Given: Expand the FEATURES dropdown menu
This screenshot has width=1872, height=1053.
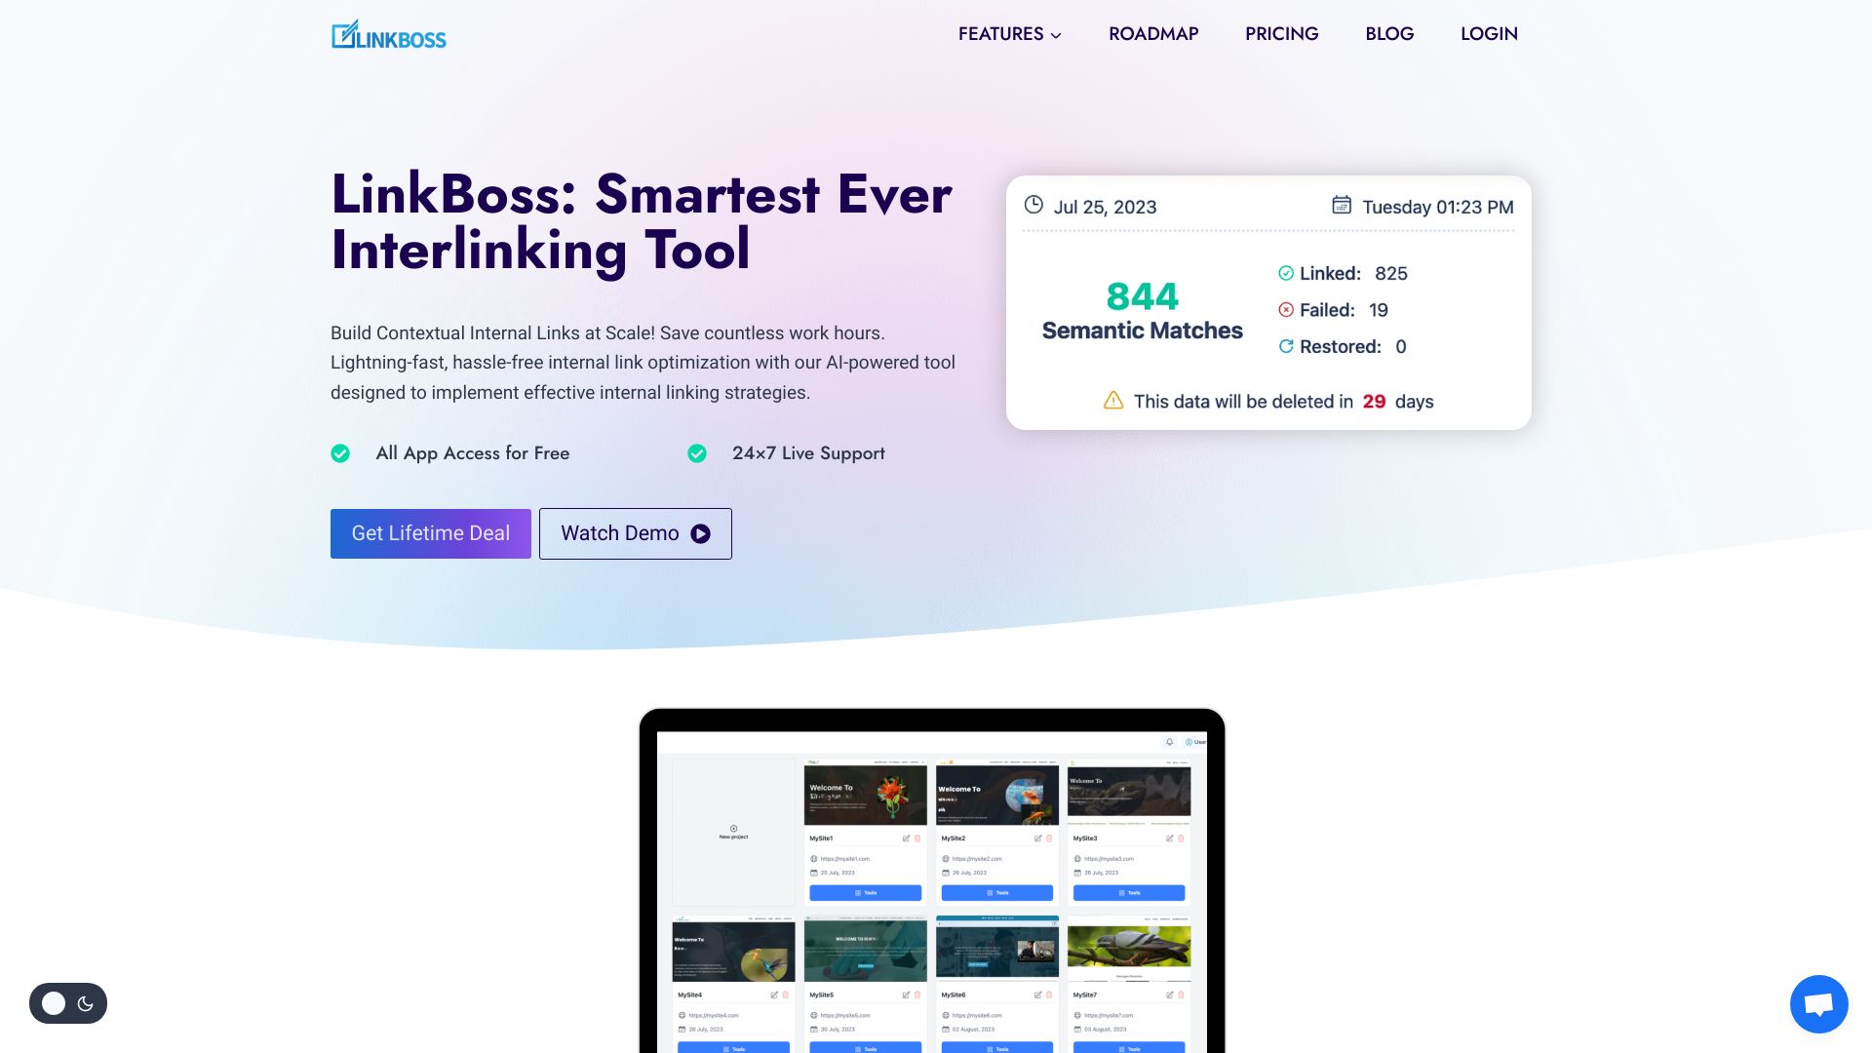Looking at the screenshot, I should point(1009,33).
